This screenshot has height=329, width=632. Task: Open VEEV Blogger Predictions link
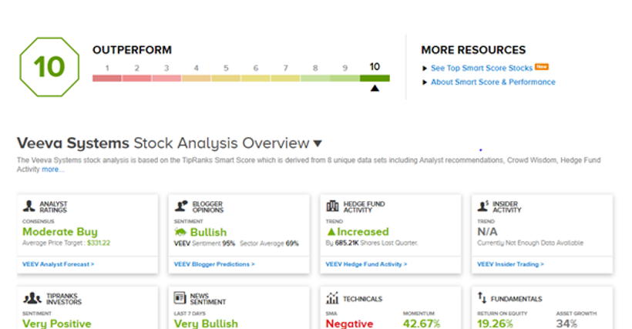[x=214, y=264]
